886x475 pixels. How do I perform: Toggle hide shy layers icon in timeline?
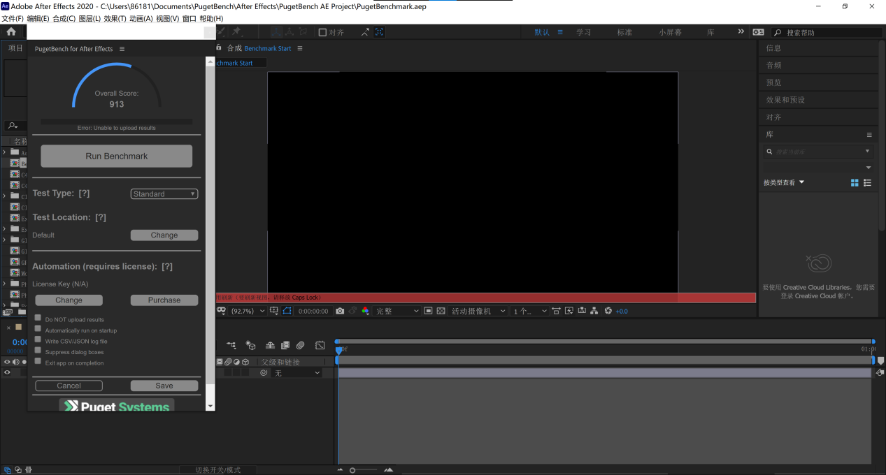click(271, 345)
